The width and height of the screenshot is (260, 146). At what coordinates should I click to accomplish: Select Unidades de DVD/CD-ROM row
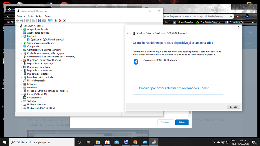(x=41, y=108)
